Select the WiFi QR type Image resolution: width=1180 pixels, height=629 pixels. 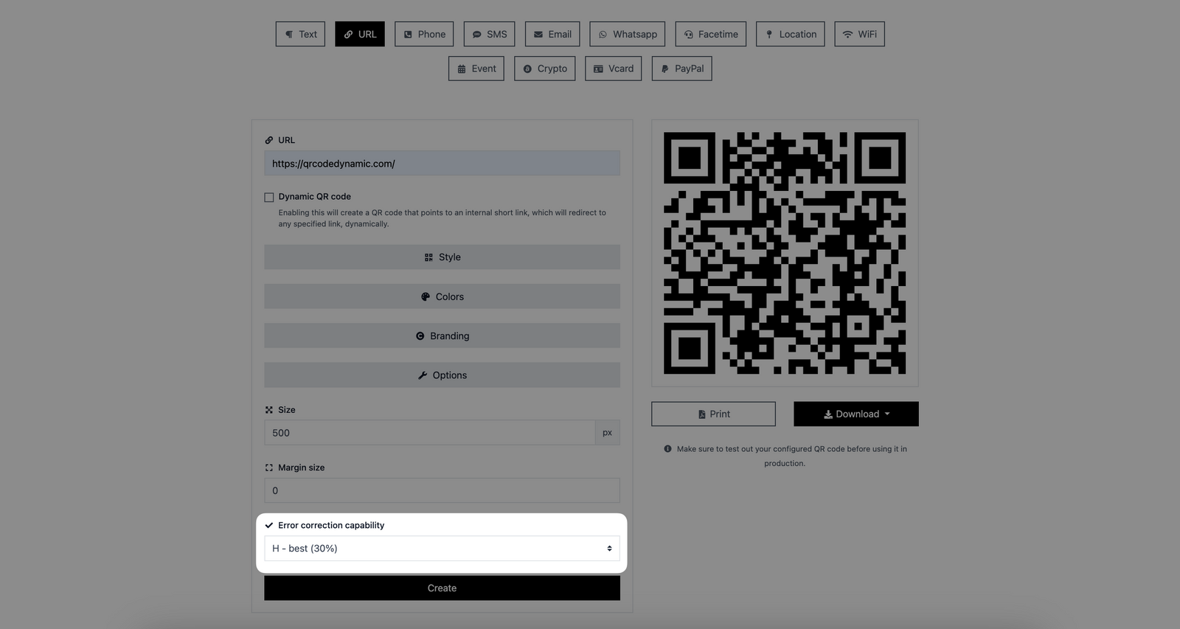859,34
